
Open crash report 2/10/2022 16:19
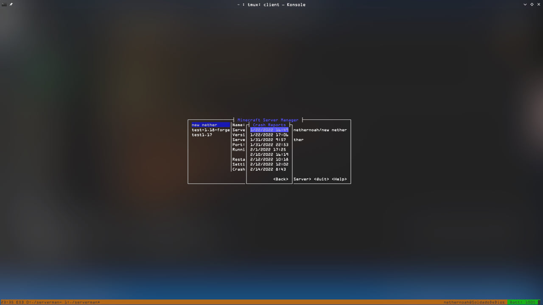click(x=269, y=155)
